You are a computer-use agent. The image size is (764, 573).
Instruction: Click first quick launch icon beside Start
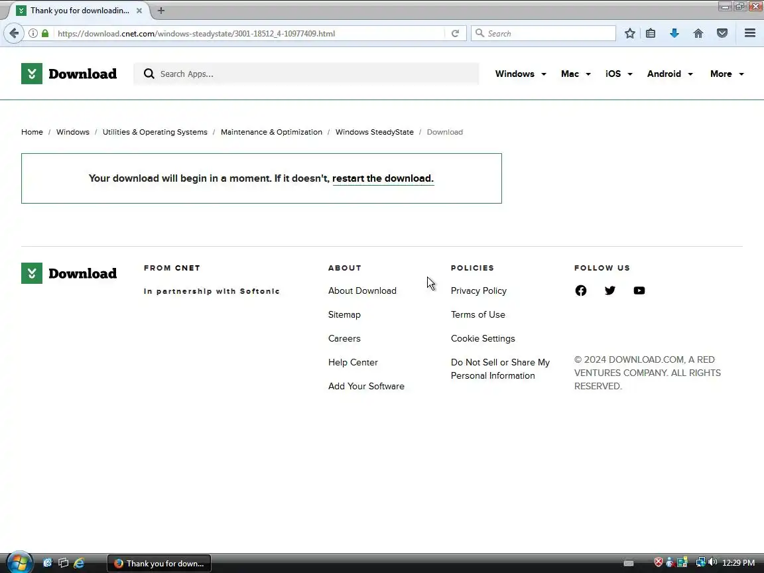tap(47, 563)
